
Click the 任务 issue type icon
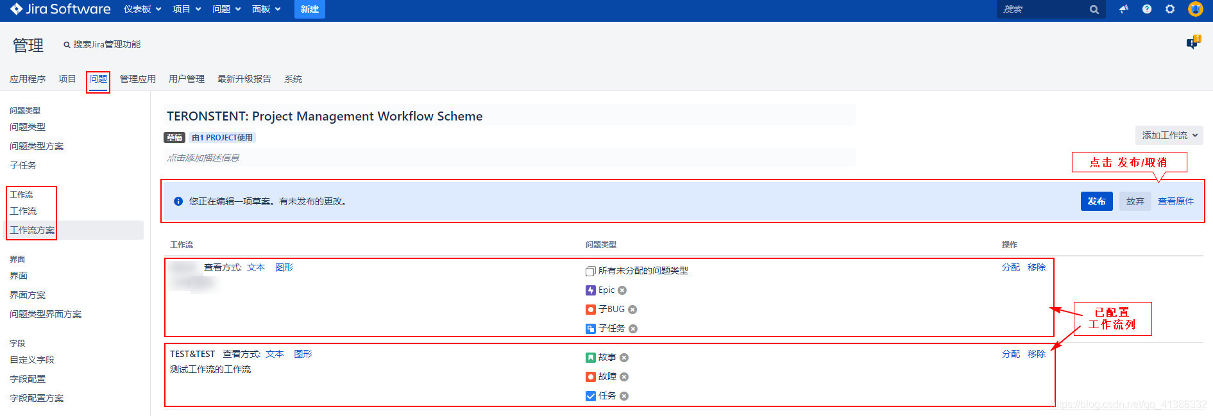pos(591,396)
